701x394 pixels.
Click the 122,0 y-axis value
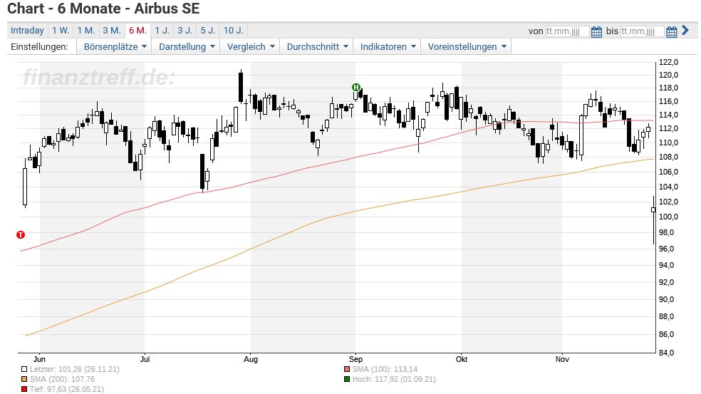[x=668, y=62]
